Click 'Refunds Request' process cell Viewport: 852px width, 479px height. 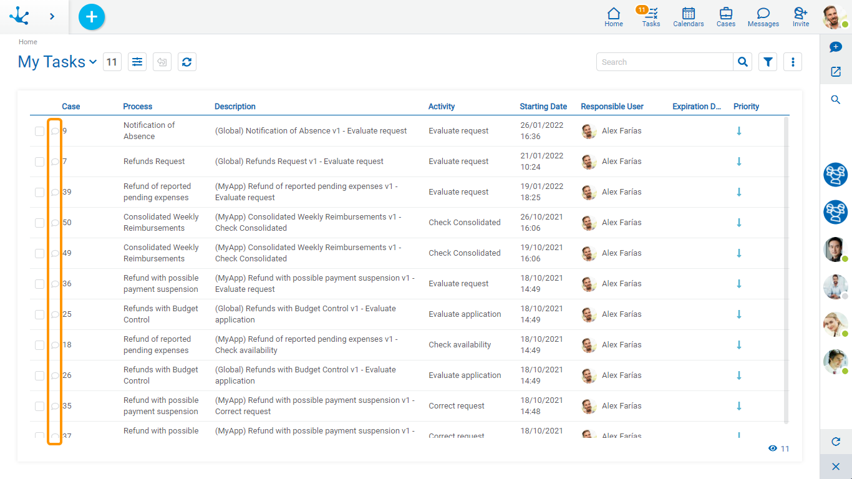154,162
